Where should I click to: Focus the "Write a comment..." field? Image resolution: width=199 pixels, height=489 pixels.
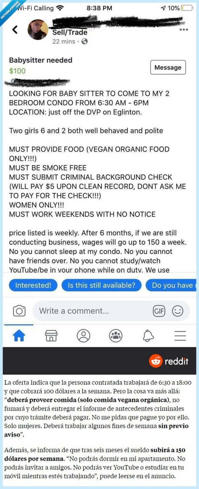tap(94, 311)
